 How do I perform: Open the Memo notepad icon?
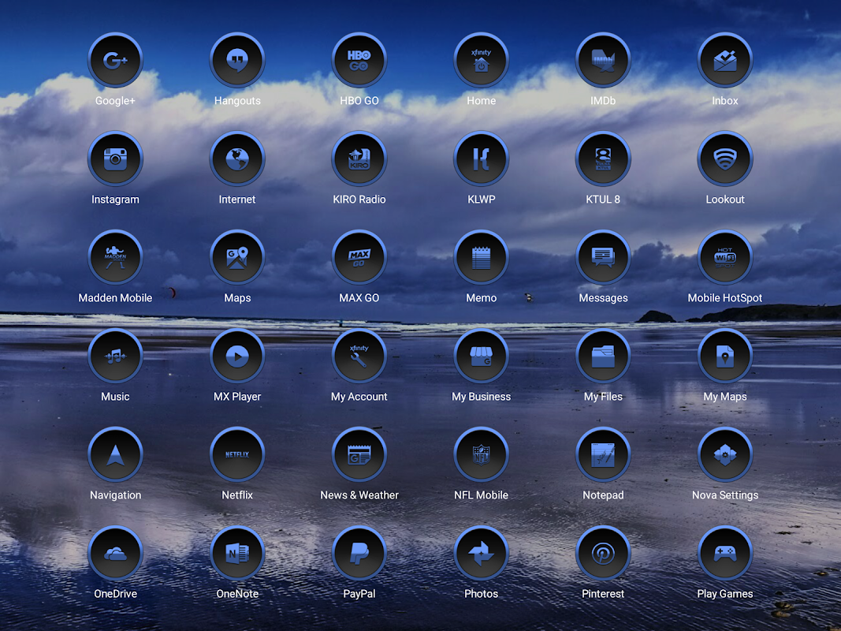click(x=481, y=258)
